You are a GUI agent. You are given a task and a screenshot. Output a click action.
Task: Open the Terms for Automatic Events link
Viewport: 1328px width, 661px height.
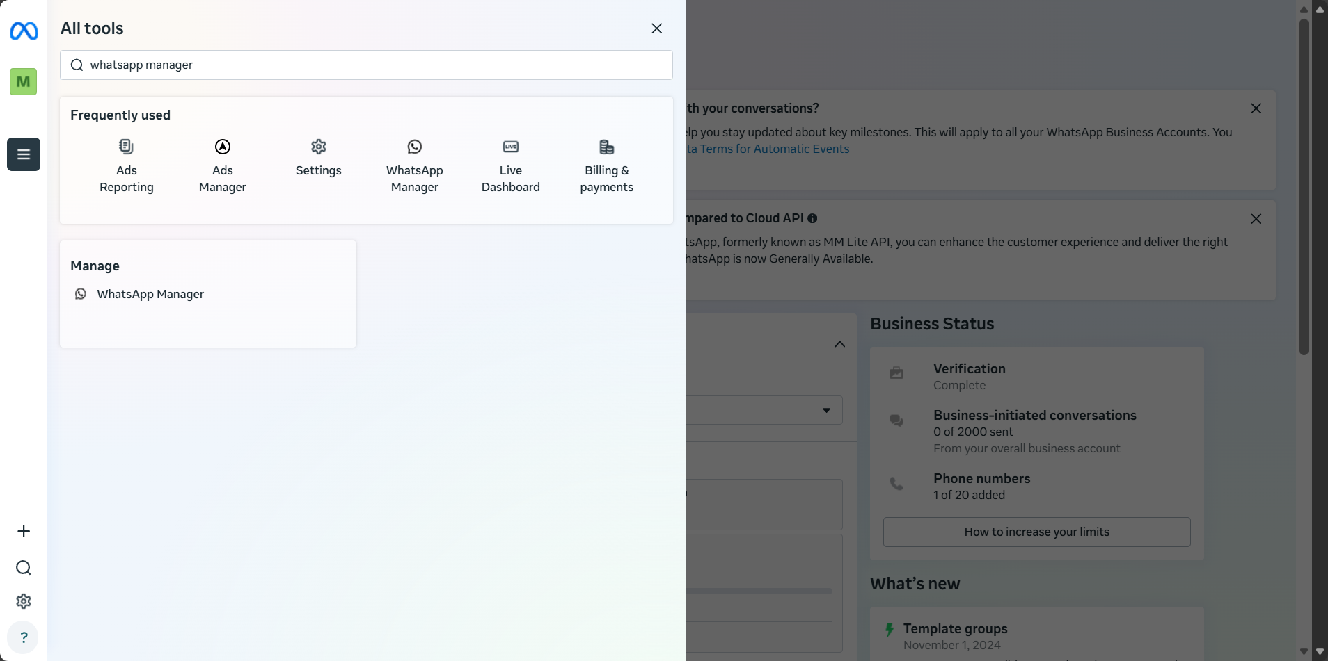click(x=768, y=149)
